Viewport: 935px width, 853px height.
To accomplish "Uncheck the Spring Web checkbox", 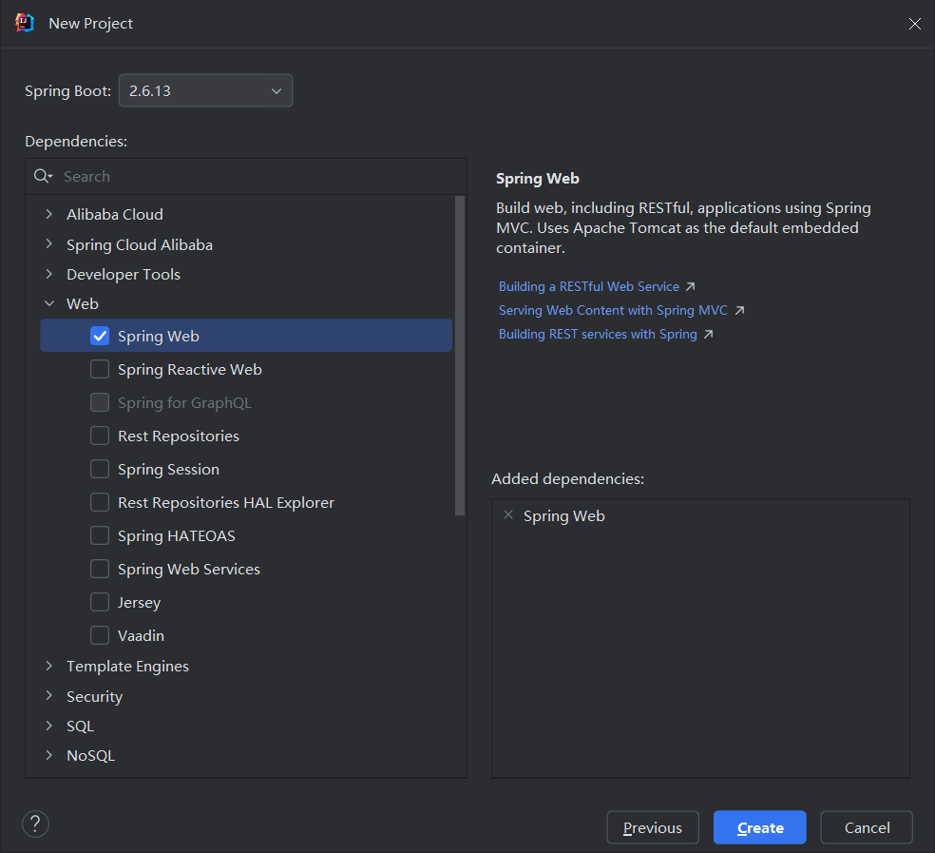I will point(100,336).
